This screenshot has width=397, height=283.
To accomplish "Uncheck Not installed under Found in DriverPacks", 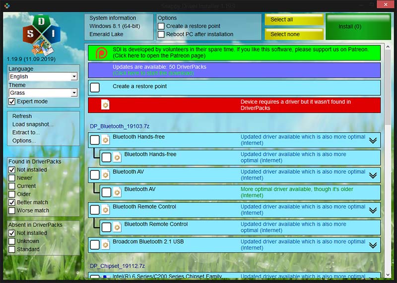I will click(12, 170).
